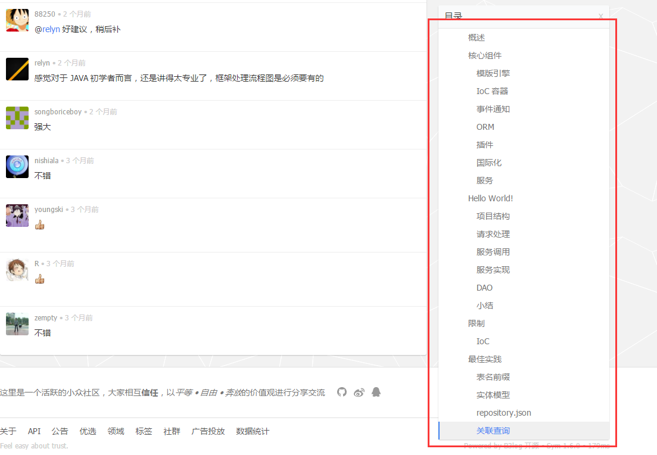
Task: Open the relyn username link
Action: [x=42, y=63]
